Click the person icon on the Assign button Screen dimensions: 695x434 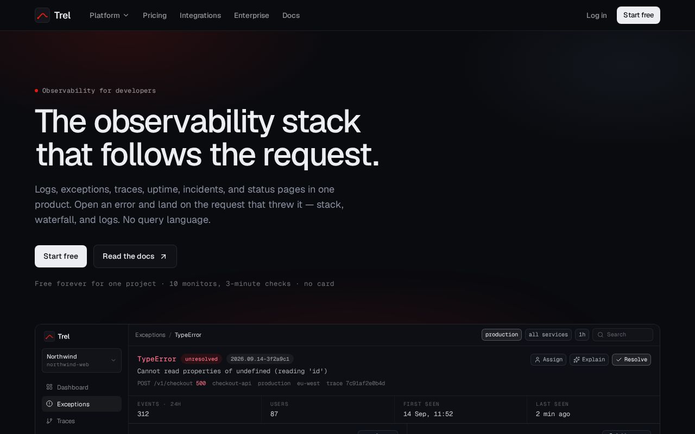click(x=538, y=360)
